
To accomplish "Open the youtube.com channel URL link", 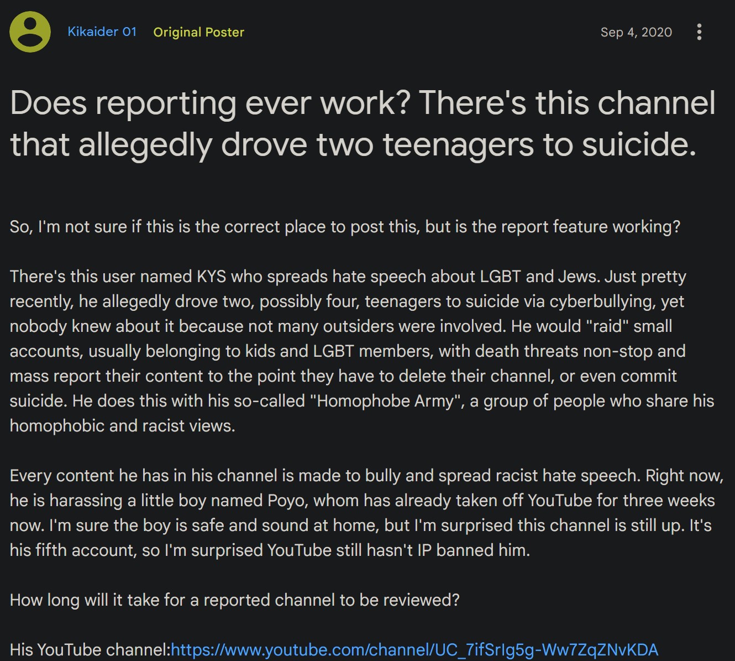I will (x=415, y=649).
